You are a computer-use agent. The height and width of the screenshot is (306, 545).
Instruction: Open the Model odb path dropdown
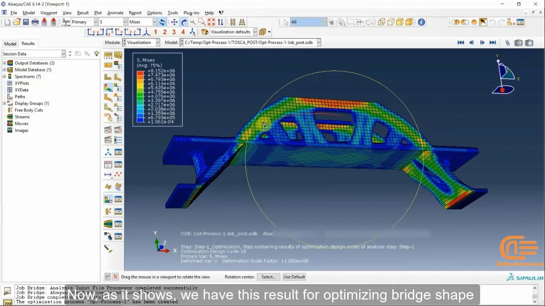pos(318,43)
